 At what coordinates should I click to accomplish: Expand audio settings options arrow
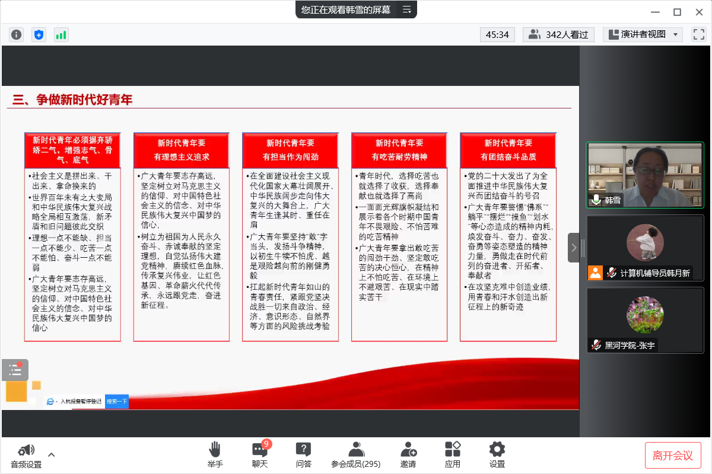click(52, 454)
